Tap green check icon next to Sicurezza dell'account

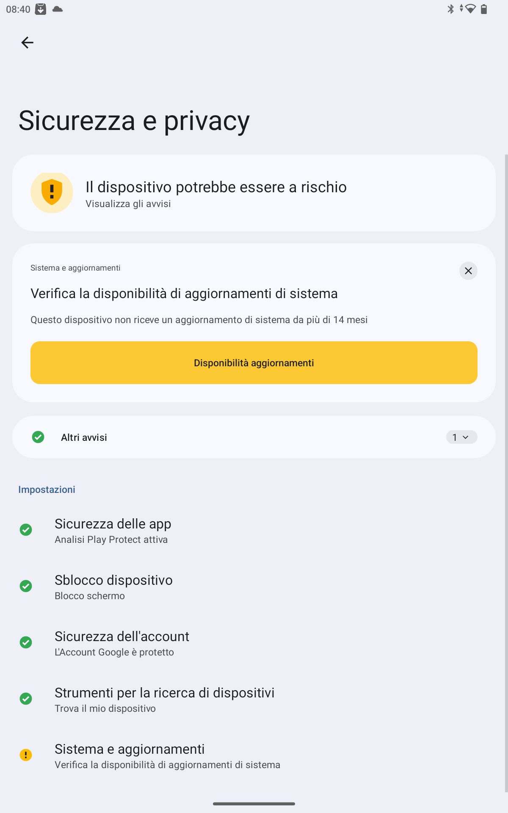click(26, 642)
